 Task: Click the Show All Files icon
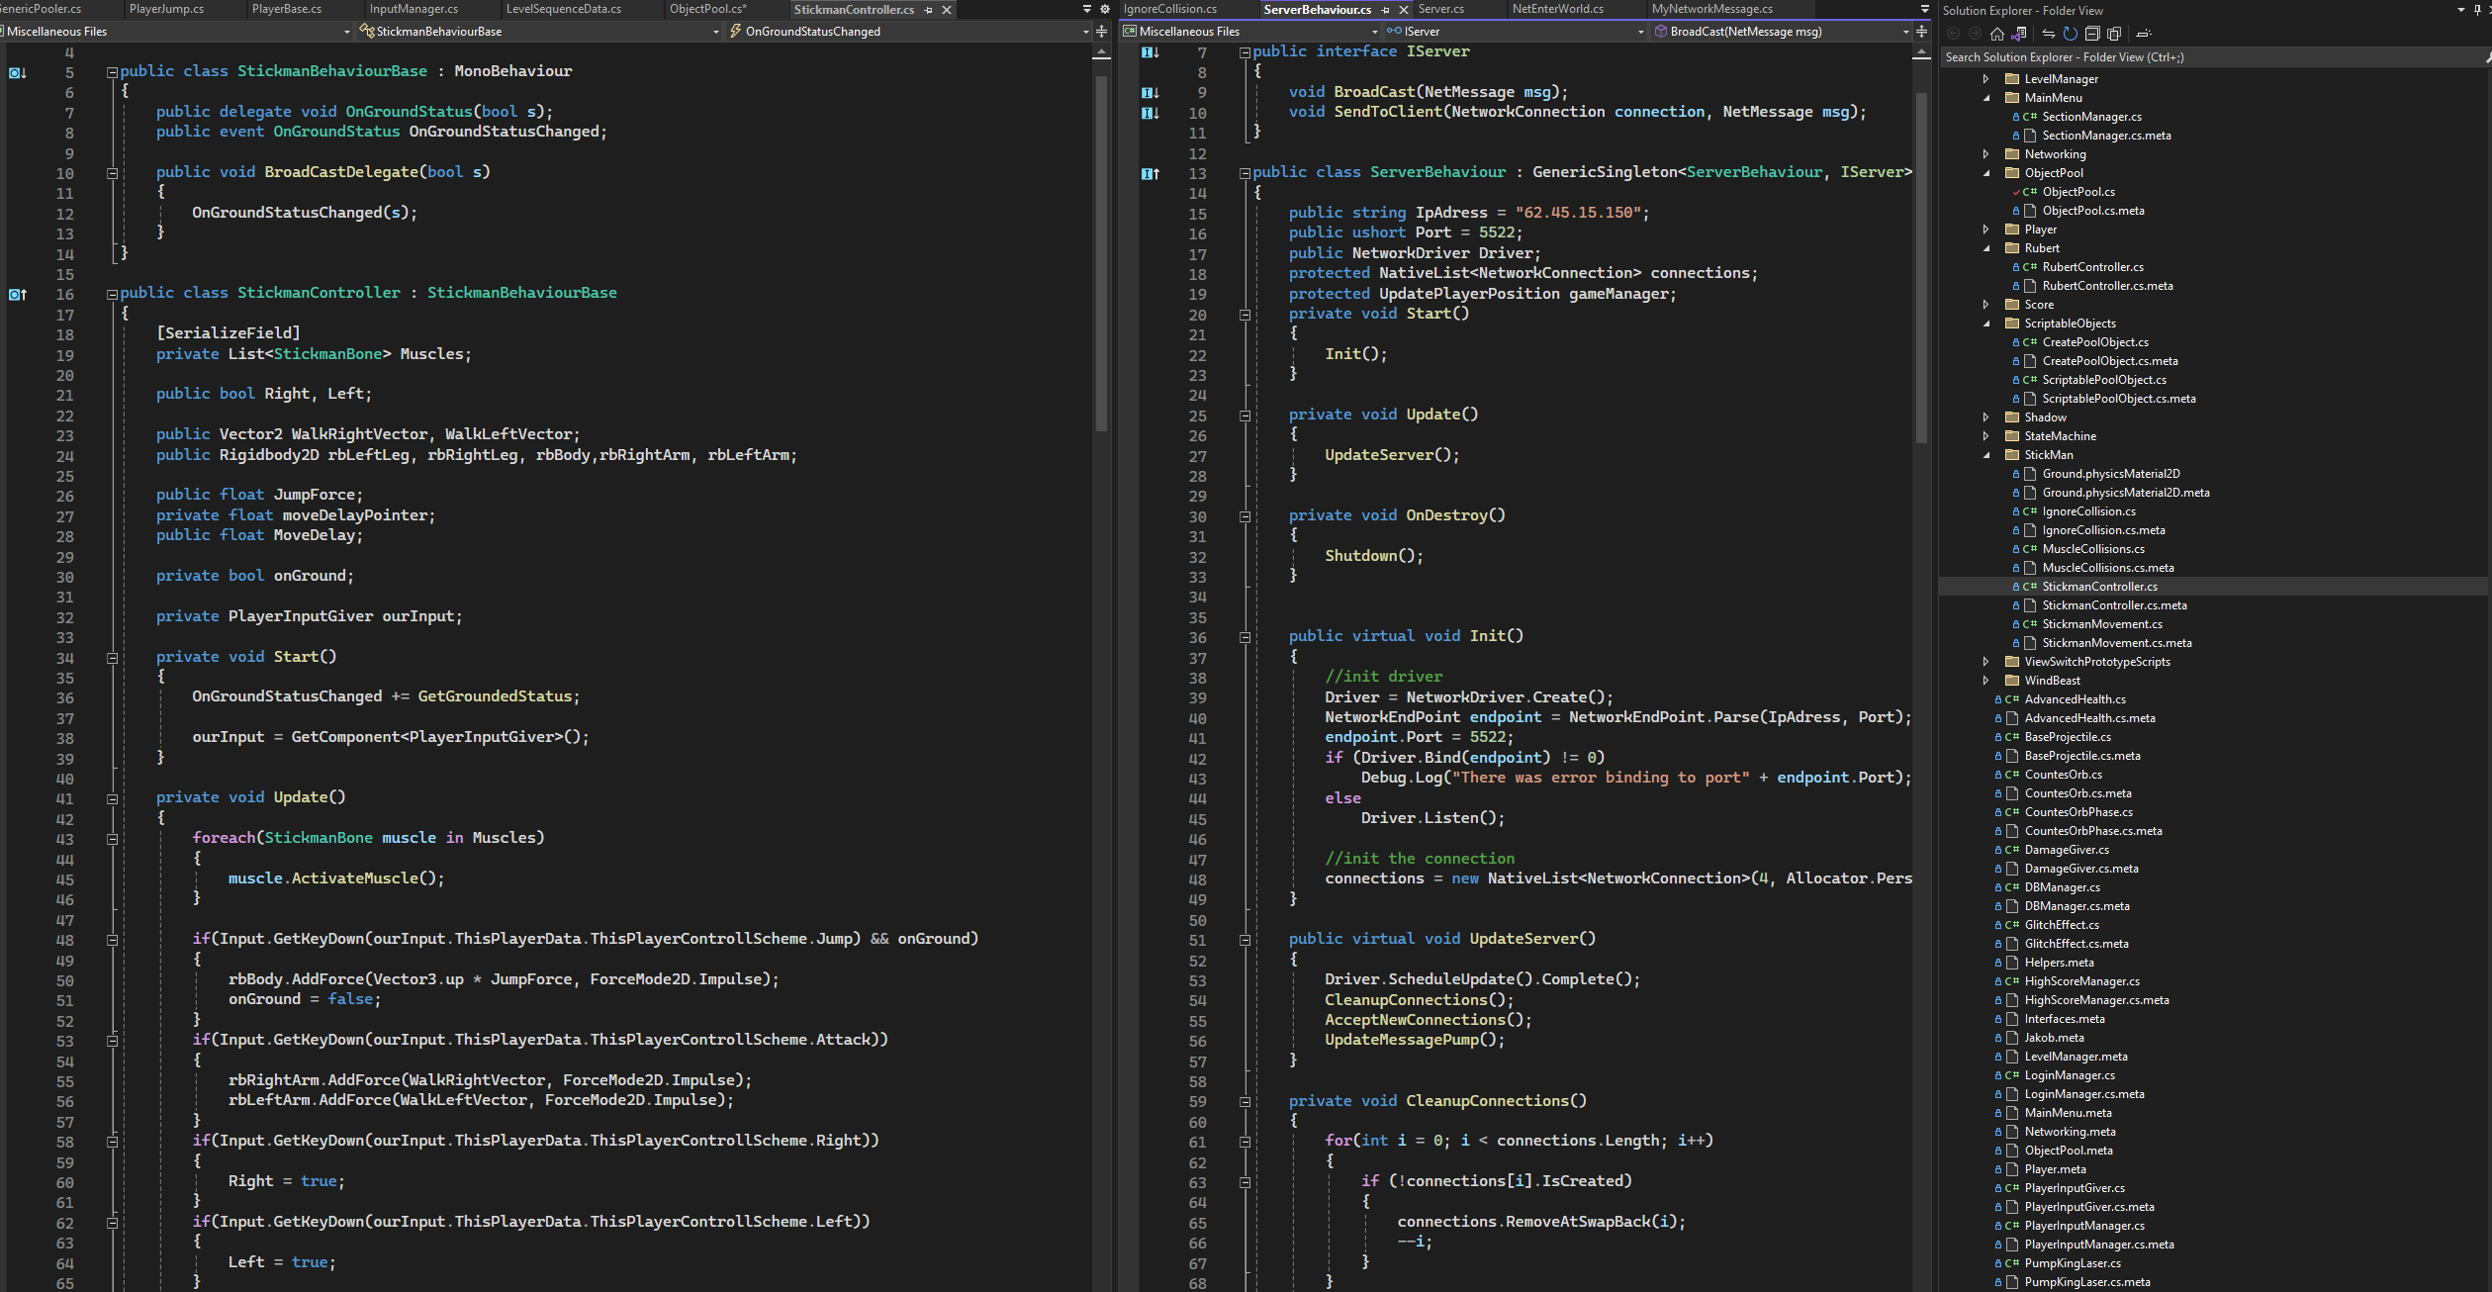click(2114, 34)
